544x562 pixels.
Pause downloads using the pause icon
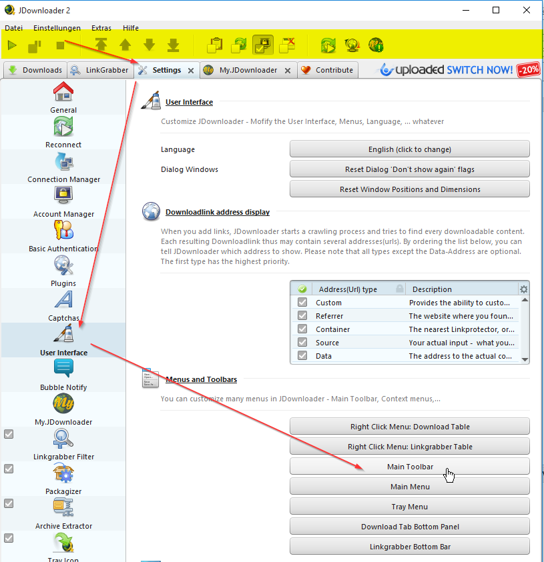35,46
